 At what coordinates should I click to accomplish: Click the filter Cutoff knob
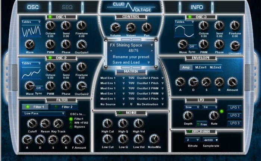[x=32, y=123]
